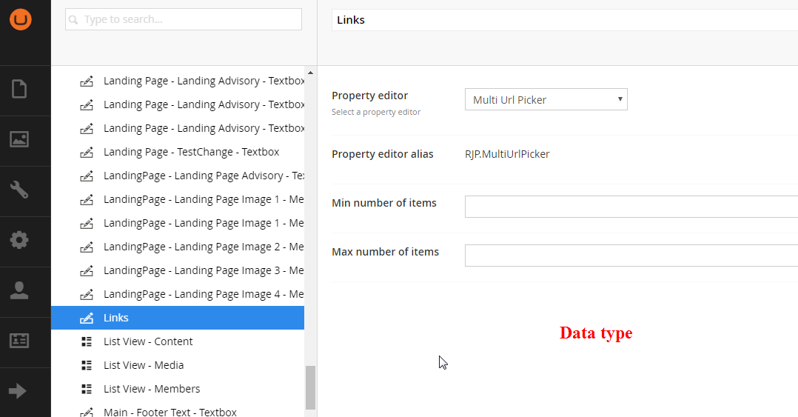Image resolution: width=798 pixels, height=417 pixels.
Task: Click the Umbraco logo icon
Action: click(x=21, y=19)
